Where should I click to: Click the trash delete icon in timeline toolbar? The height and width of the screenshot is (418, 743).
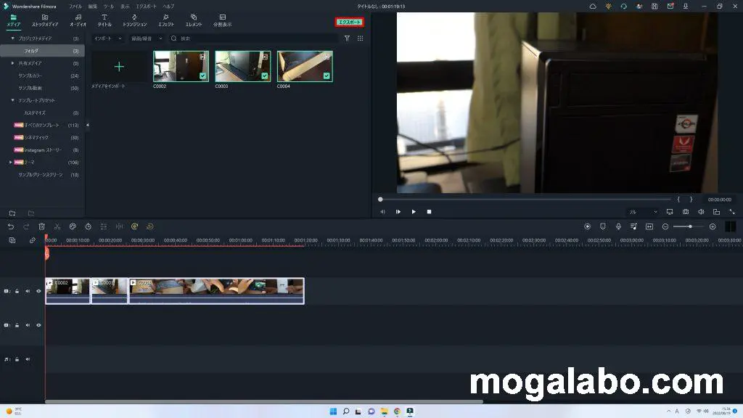click(42, 226)
